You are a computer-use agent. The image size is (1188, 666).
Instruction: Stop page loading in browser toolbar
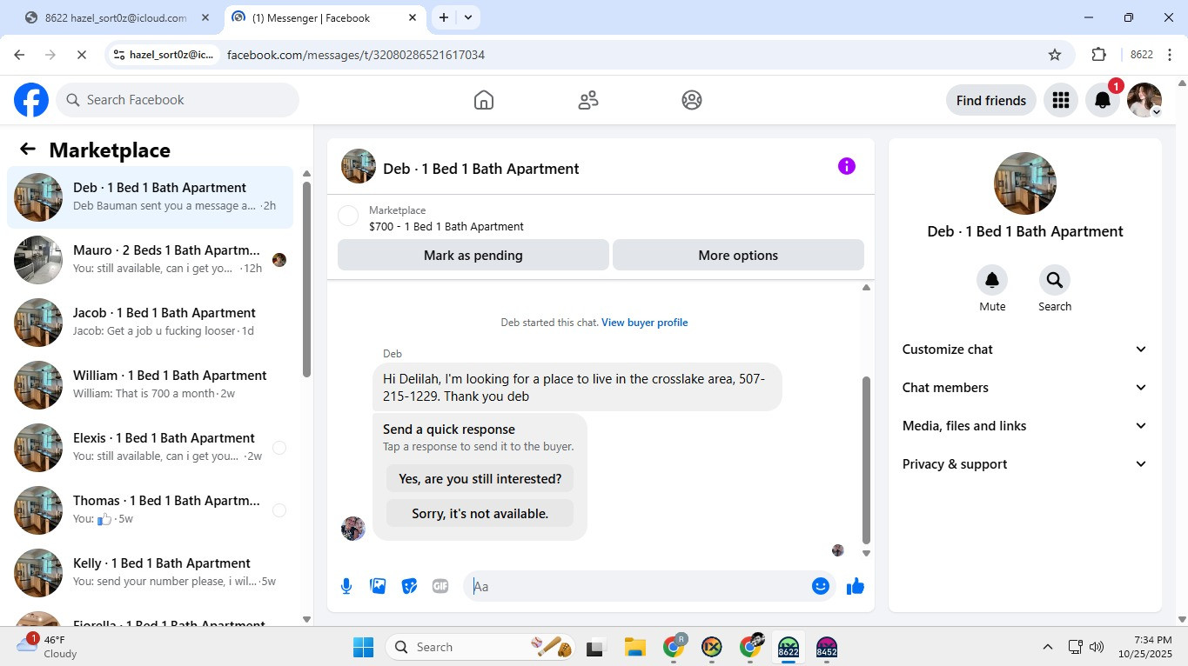(81, 55)
